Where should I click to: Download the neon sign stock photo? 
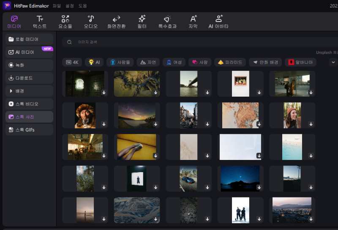click(104, 92)
